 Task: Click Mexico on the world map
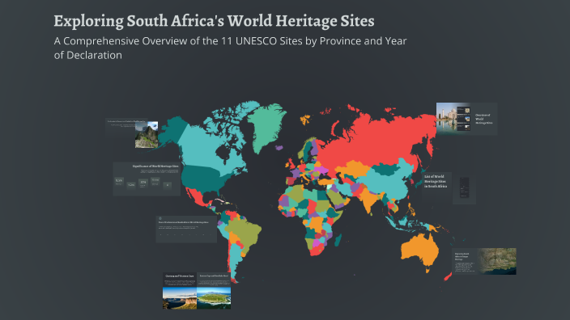(x=198, y=198)
